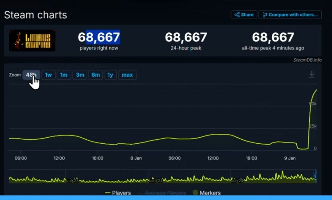Viewport: 332px width, 200px height.
Task: Toggle Markers in chart legend
Action: pyautogui.click(x=207, y=193)
